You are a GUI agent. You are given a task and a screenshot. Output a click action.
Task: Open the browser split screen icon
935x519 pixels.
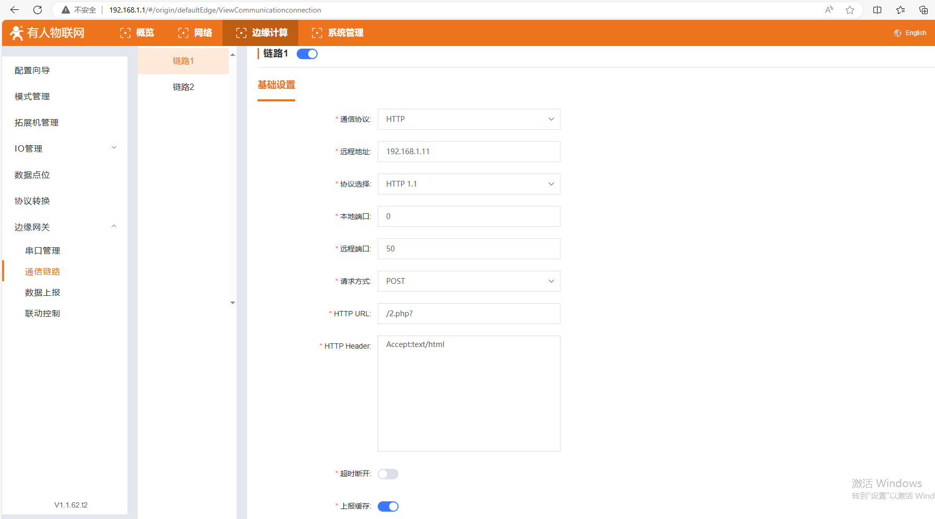point(878,10)
